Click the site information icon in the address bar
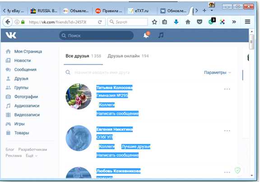 [17, 22]
